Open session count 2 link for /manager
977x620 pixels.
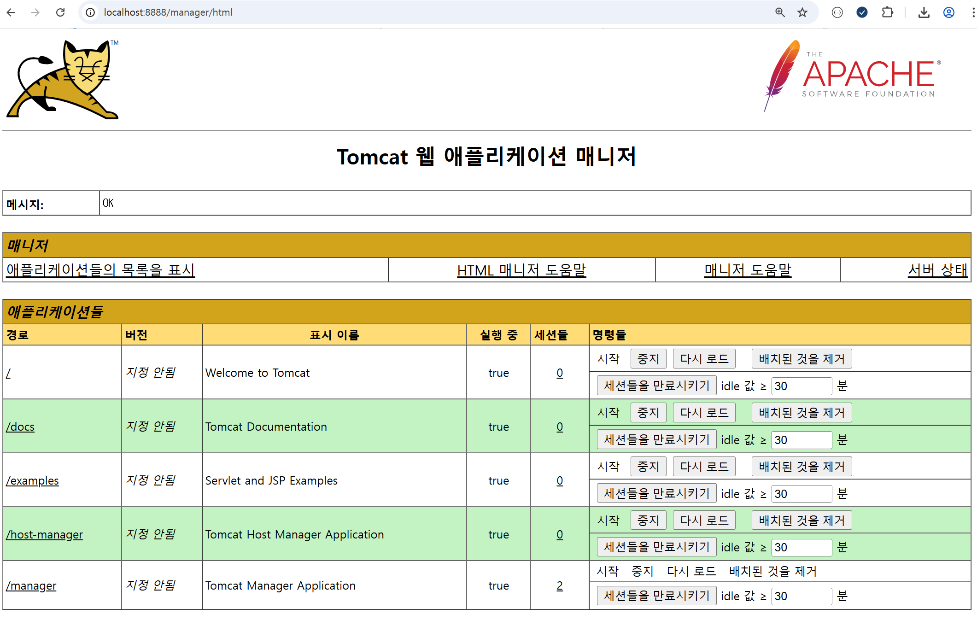point(560,585)
